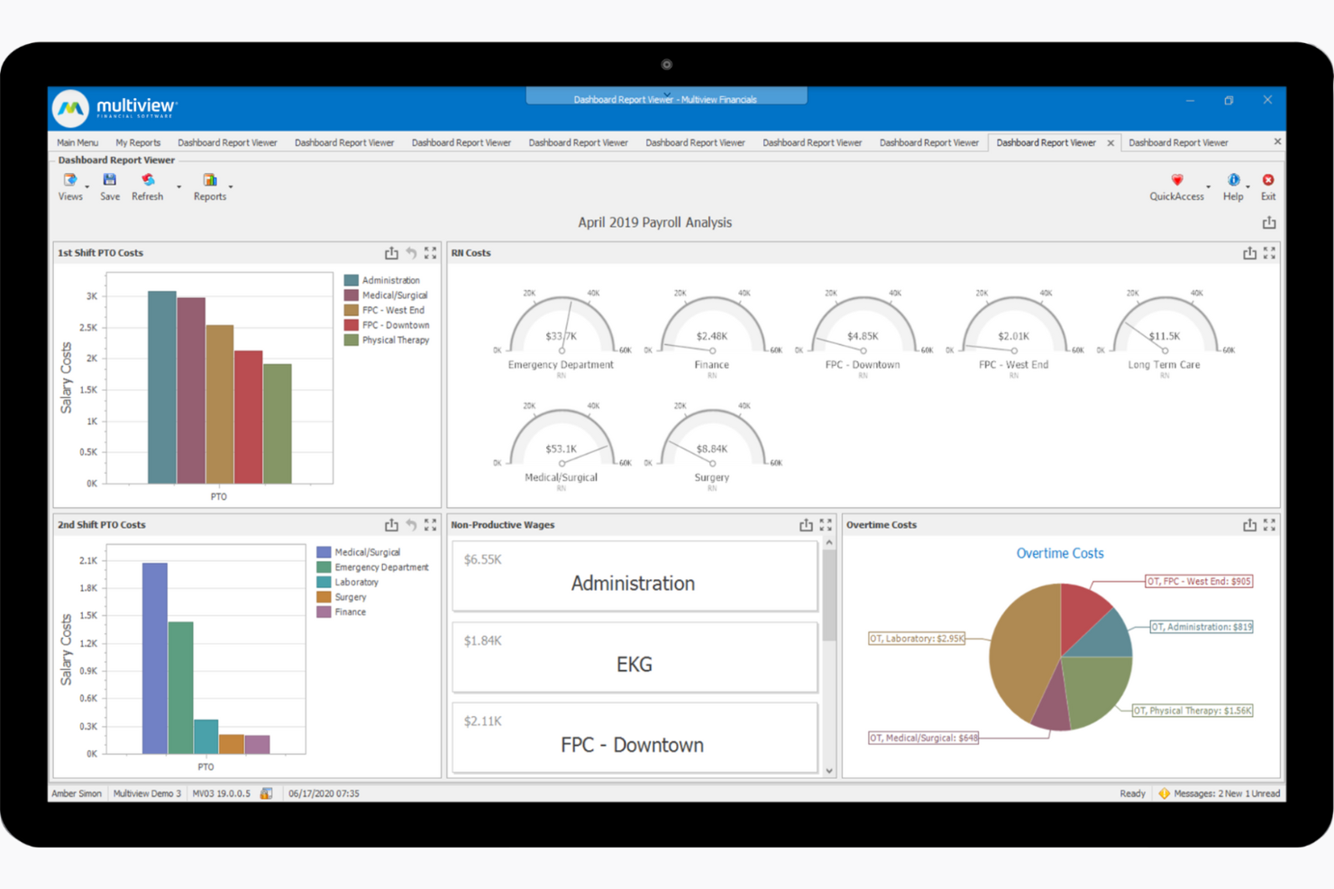This screenshot has width=1334, height=889.
Task: Click the fullscreen expand icon on RN Costs panel
Action: [x=1271, y=253]
